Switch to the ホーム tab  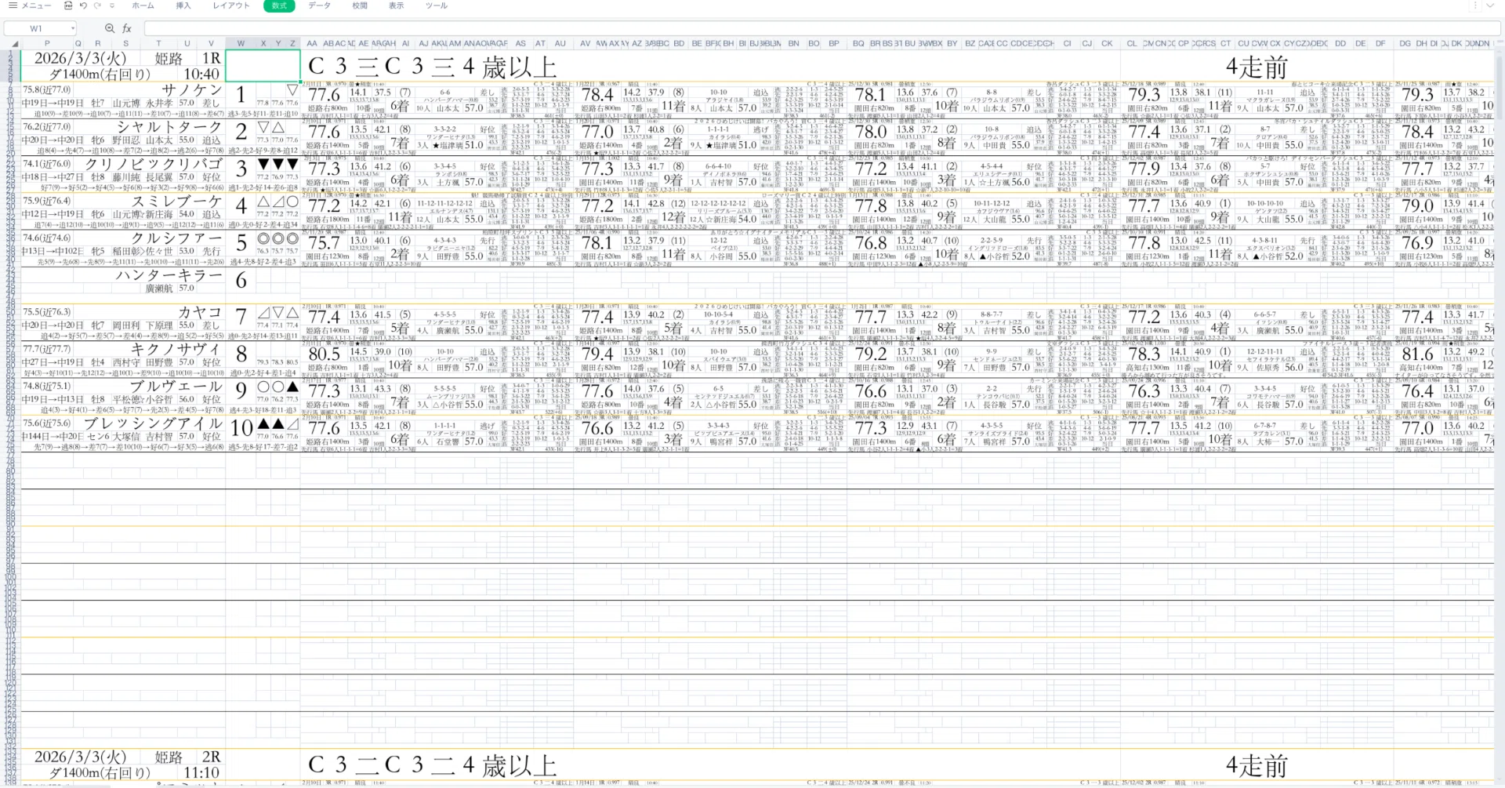click(x=143, y=5)
